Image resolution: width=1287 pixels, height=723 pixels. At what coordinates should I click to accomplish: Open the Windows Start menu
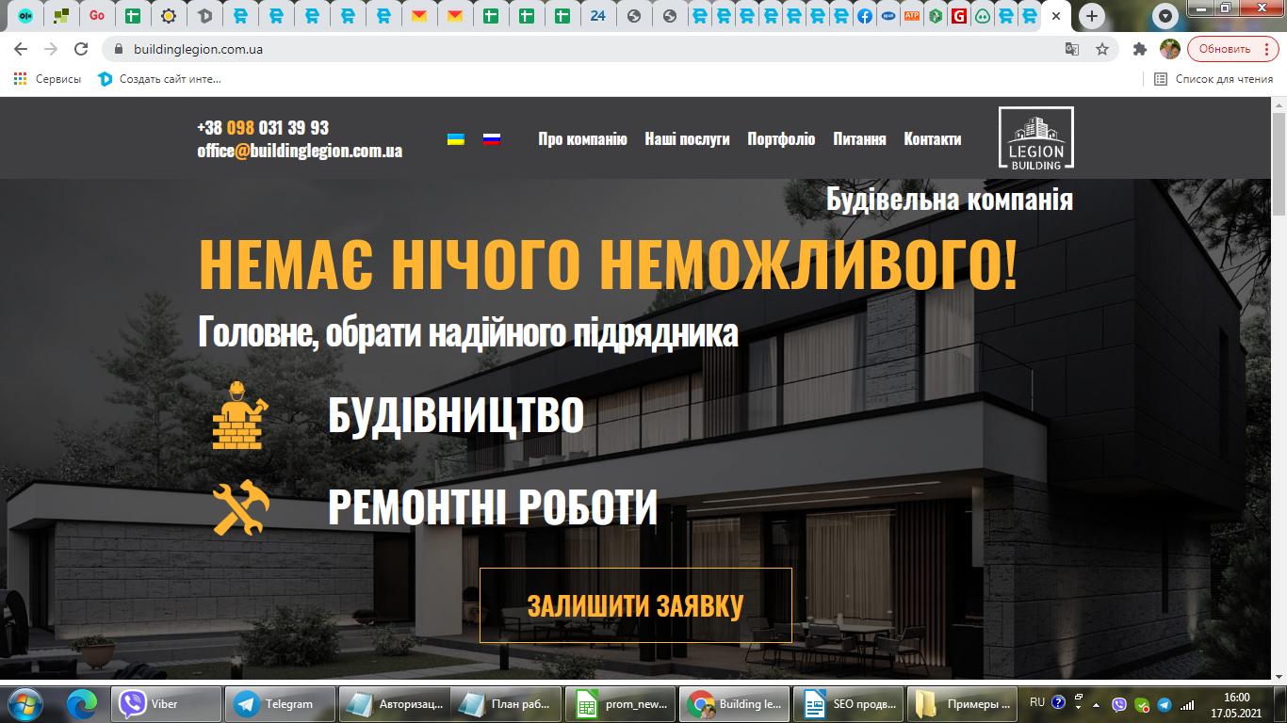[24, 703]
